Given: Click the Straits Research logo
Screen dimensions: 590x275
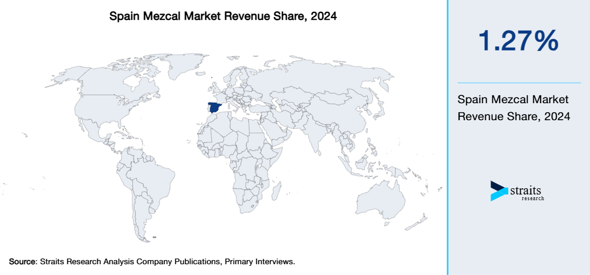Looking at the screenshot, I should pyautogui.click(x=517, y=191).
